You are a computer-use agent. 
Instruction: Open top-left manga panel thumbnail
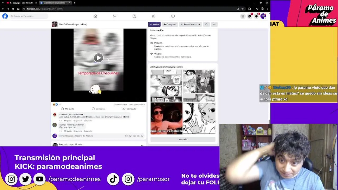(x=166, y=85)
